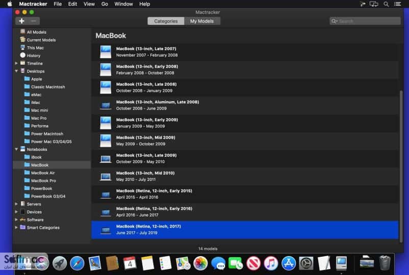Open the Edit menu
The width and height of the screenshot is (409, 275).
click(x=72, y=4)
